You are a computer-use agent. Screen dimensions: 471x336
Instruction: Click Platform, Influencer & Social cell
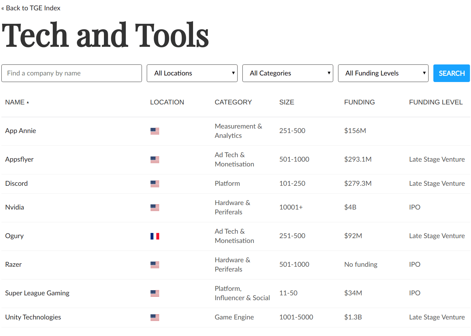tap(242, 293)
